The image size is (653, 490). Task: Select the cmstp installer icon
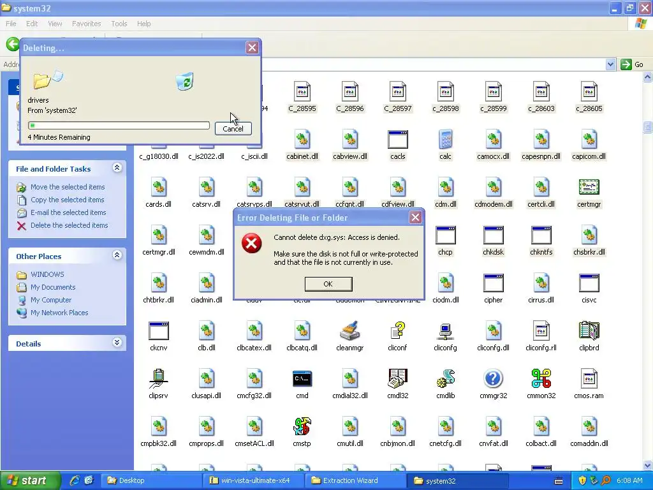click(x=302, y=427)
